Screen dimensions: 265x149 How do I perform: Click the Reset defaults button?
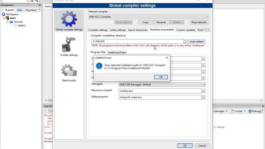pos(199,22)
